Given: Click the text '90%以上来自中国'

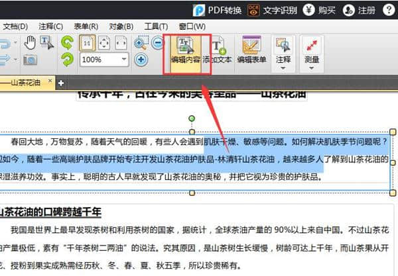Looking at the screenshot, I should click(307, 230).
